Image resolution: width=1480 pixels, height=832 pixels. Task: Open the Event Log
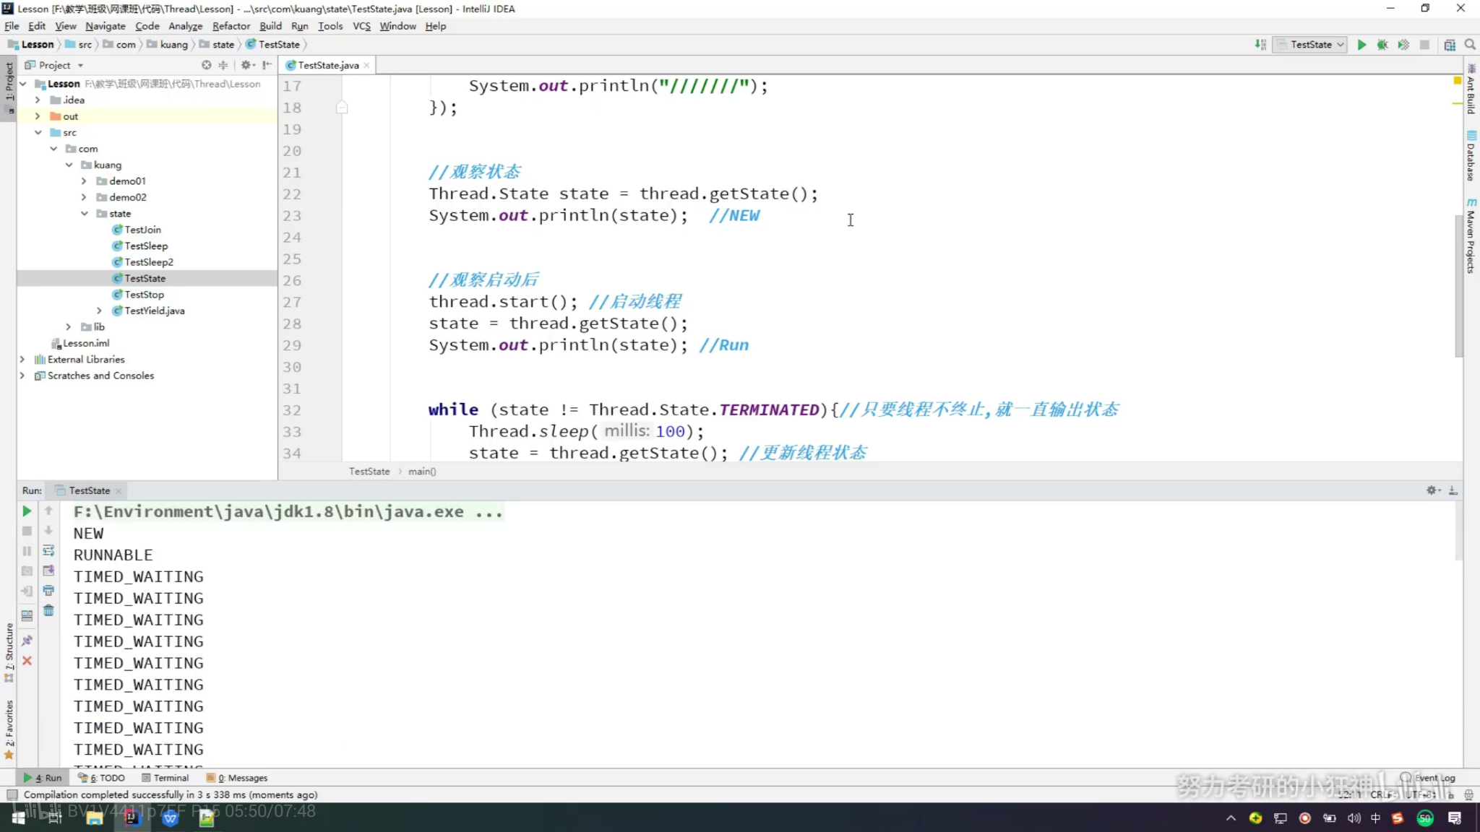[1428, 778]
